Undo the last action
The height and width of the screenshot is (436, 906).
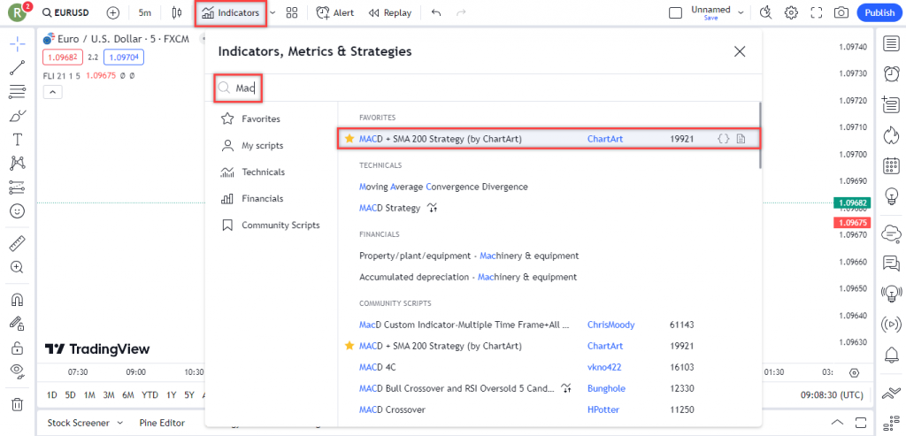coord(436,12)
